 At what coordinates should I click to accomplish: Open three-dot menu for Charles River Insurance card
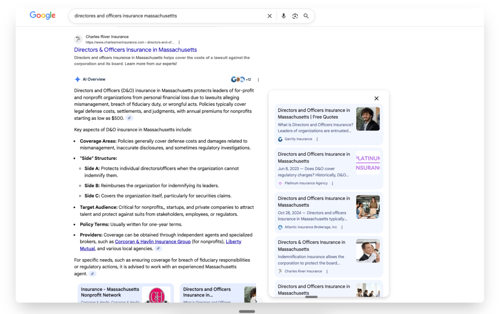[x=327, y=271]
